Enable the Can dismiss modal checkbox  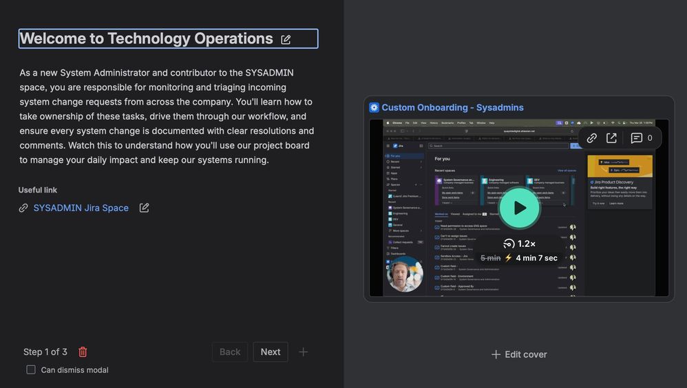[31, 369]
